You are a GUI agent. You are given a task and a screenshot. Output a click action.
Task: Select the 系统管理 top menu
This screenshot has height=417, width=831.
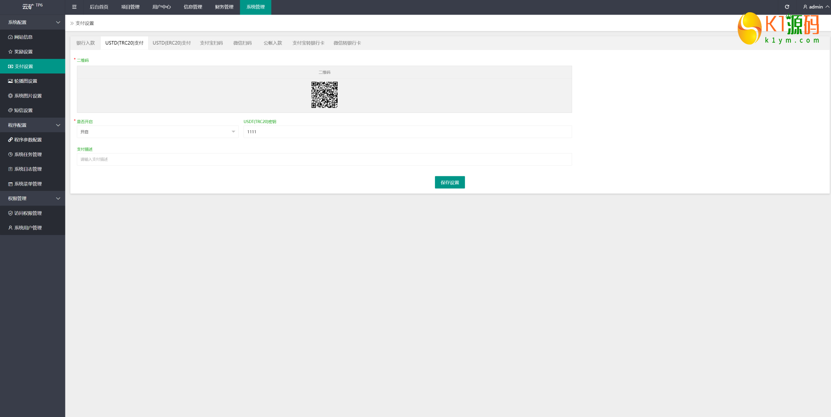tap(256, 7)
